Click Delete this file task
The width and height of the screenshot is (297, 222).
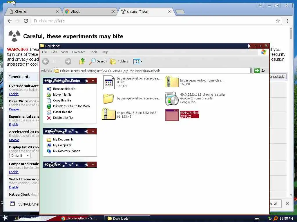pyautogui.click(x=63, y=118)
